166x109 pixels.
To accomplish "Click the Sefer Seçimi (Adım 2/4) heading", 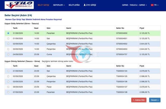I will [x=18, y=15].
